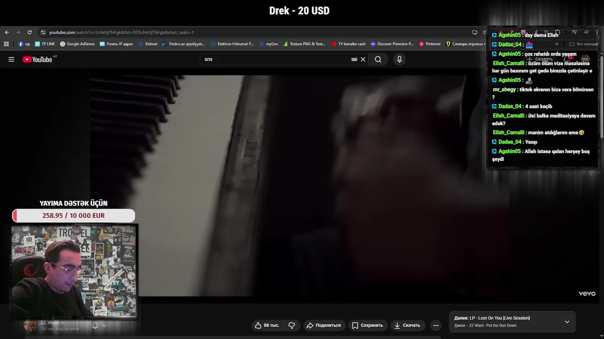Expand hidden bookmarks with double chevron
This screenshot has height=339, width=604.
557,44
